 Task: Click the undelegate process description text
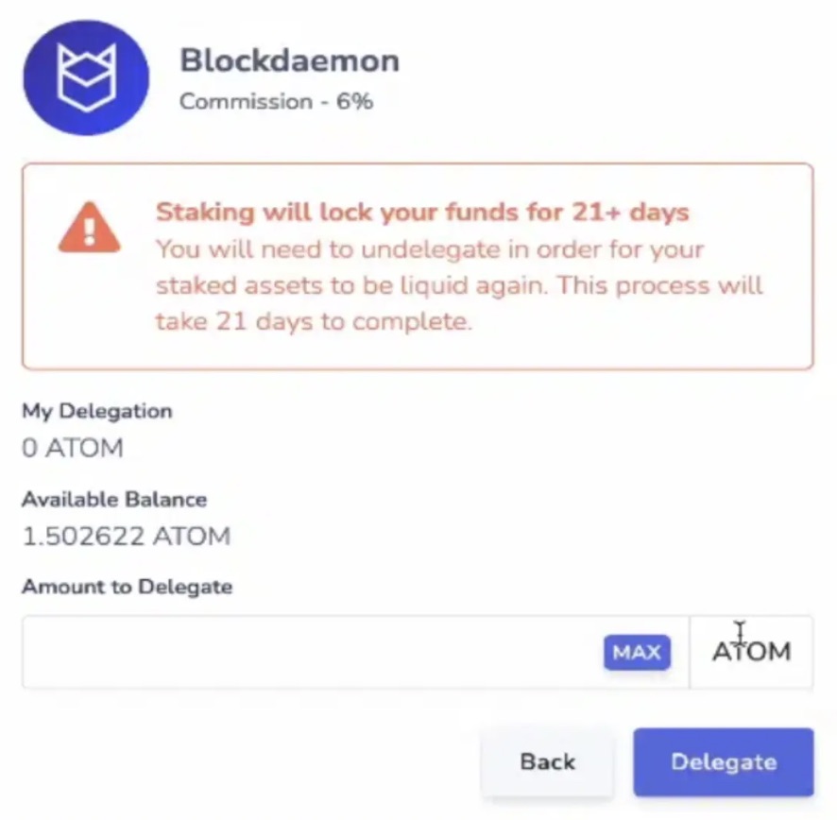point(458,284)
